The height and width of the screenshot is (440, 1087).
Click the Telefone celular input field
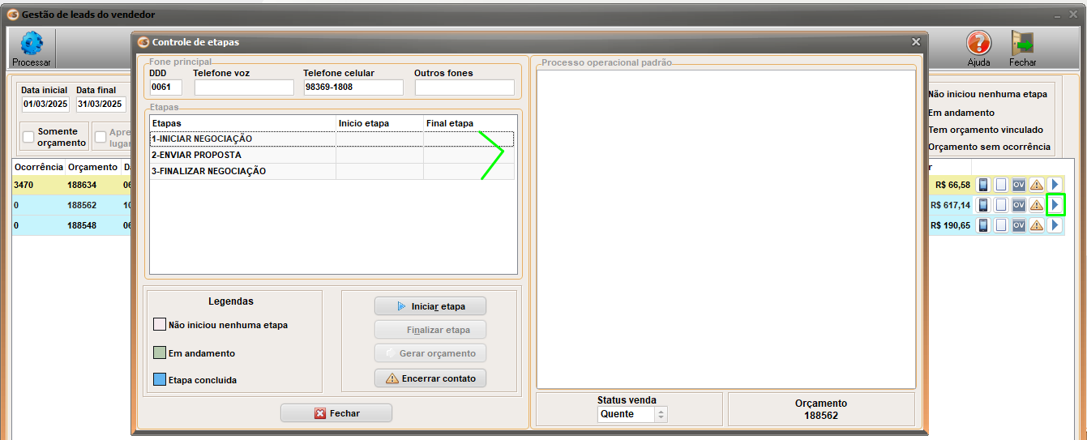[x=353, y=88]
